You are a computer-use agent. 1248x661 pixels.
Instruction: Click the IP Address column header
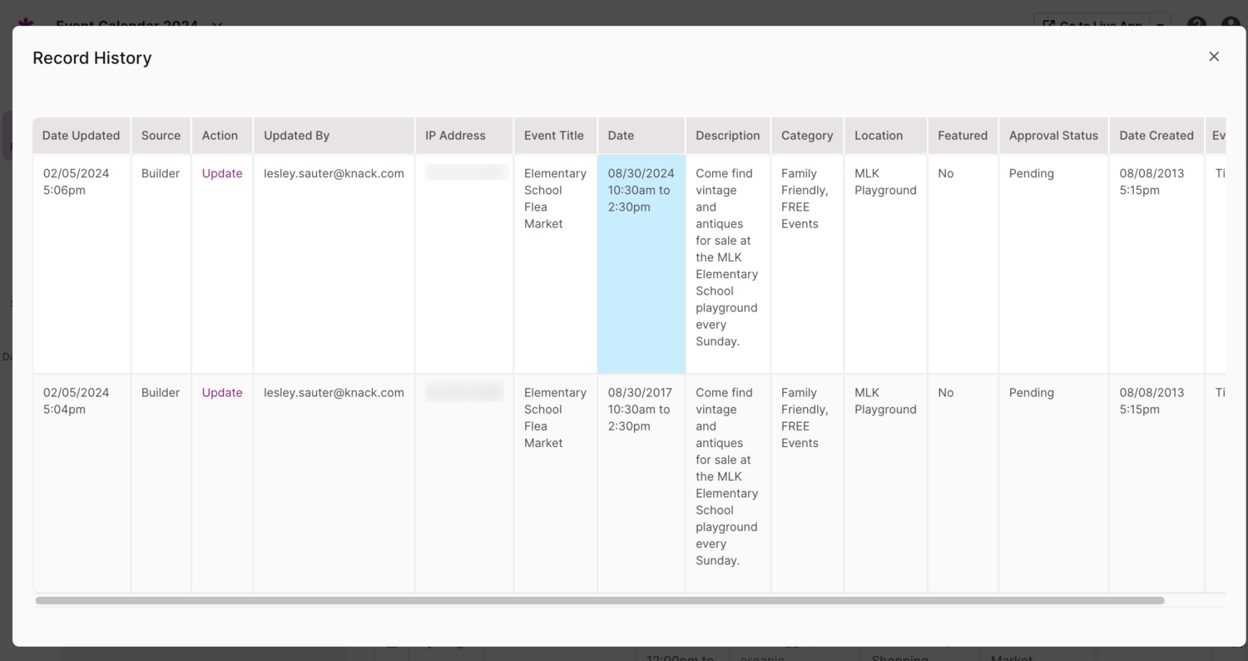[464, 136]
